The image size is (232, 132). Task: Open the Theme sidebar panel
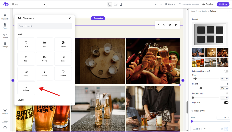pyautogui.click(x=5, y=36)
